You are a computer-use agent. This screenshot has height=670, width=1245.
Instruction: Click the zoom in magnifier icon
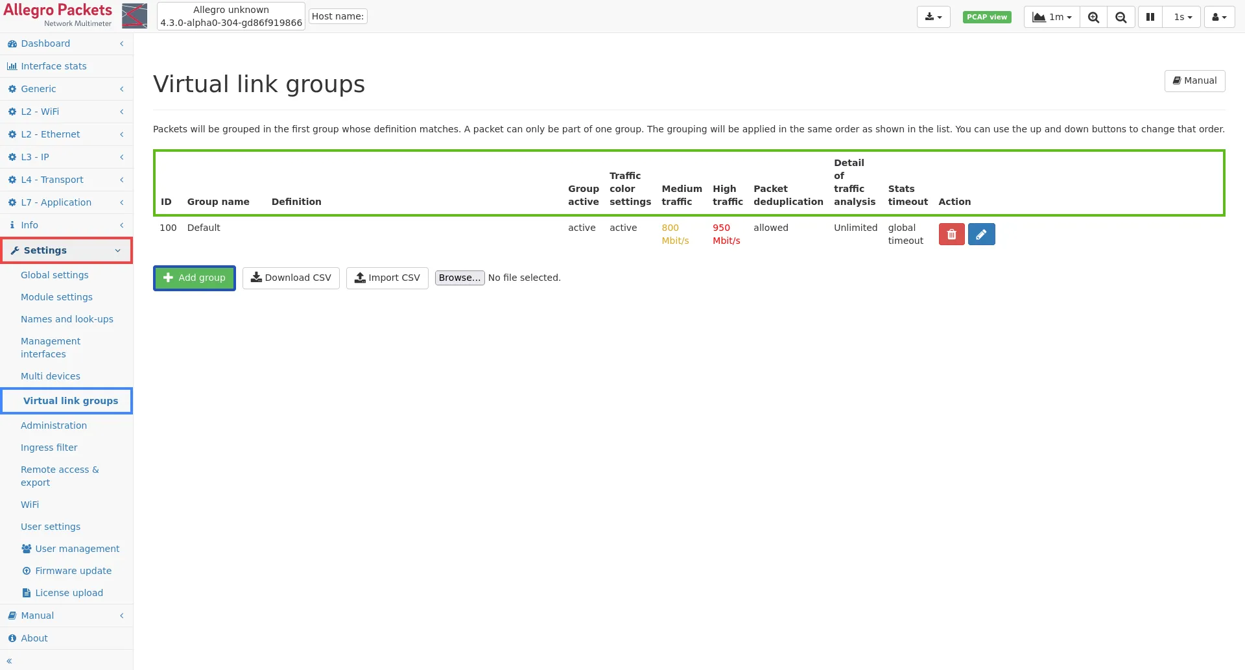point(1093,17)
